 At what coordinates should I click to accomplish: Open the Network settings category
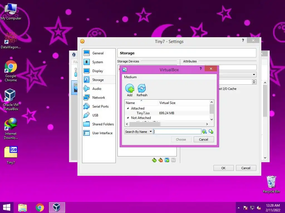[99, 97]
